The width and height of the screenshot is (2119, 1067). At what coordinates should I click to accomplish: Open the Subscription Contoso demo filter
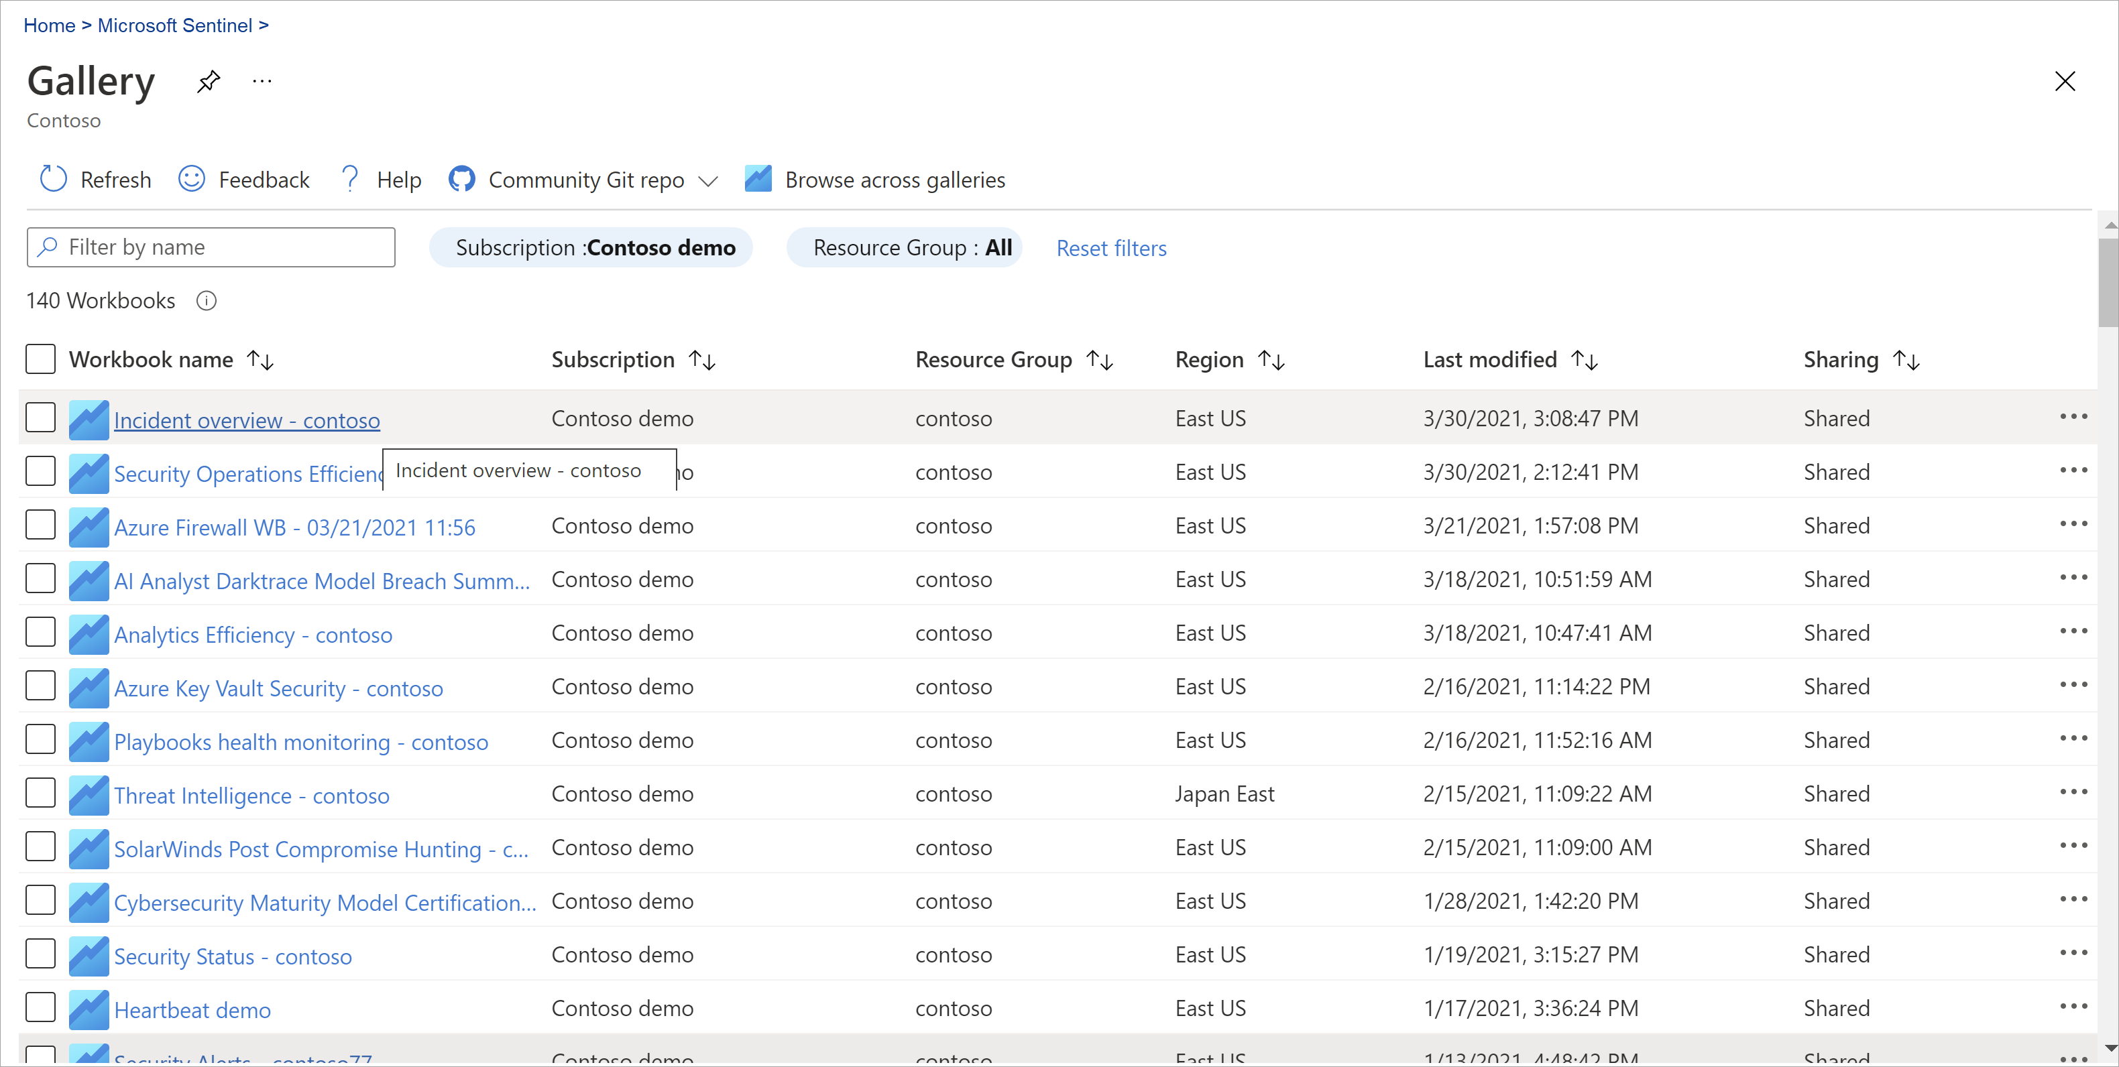click(x=591, y=247)
